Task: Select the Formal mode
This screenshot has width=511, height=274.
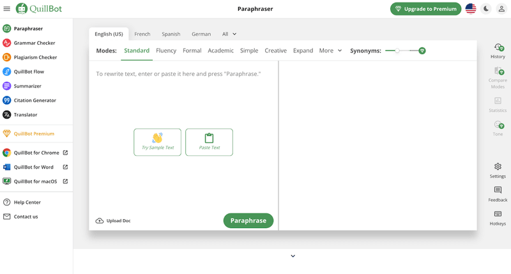Action: click(192, 50)
